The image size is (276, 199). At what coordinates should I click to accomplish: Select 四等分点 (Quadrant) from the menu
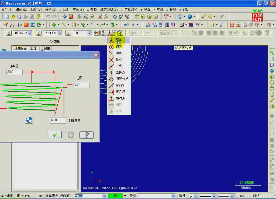(119, 79)
